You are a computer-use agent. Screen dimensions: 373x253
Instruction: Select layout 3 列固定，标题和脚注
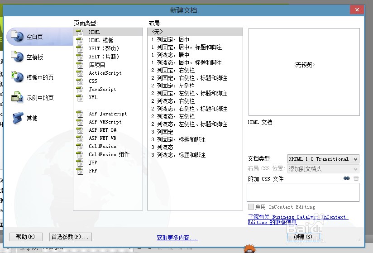tap(195, 139)
